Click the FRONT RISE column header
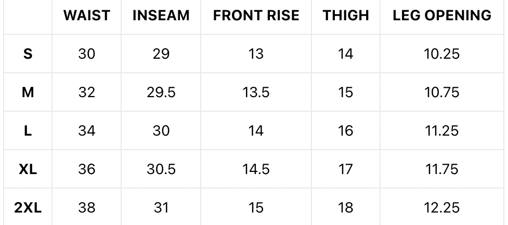Screen dimensions: 508x225 256,16
